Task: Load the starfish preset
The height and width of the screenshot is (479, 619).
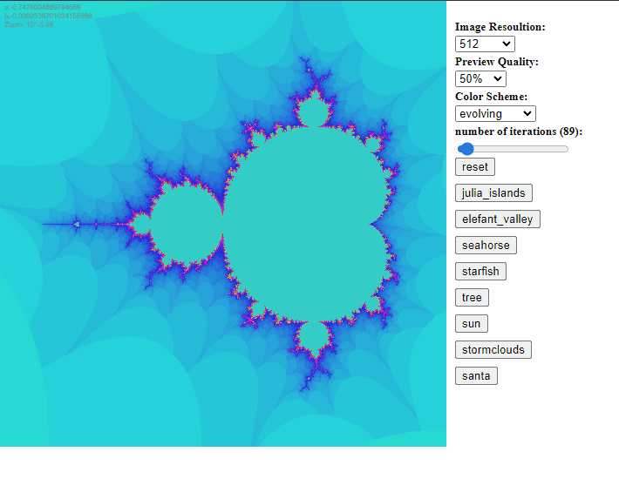Action: (x=480, y=272)
